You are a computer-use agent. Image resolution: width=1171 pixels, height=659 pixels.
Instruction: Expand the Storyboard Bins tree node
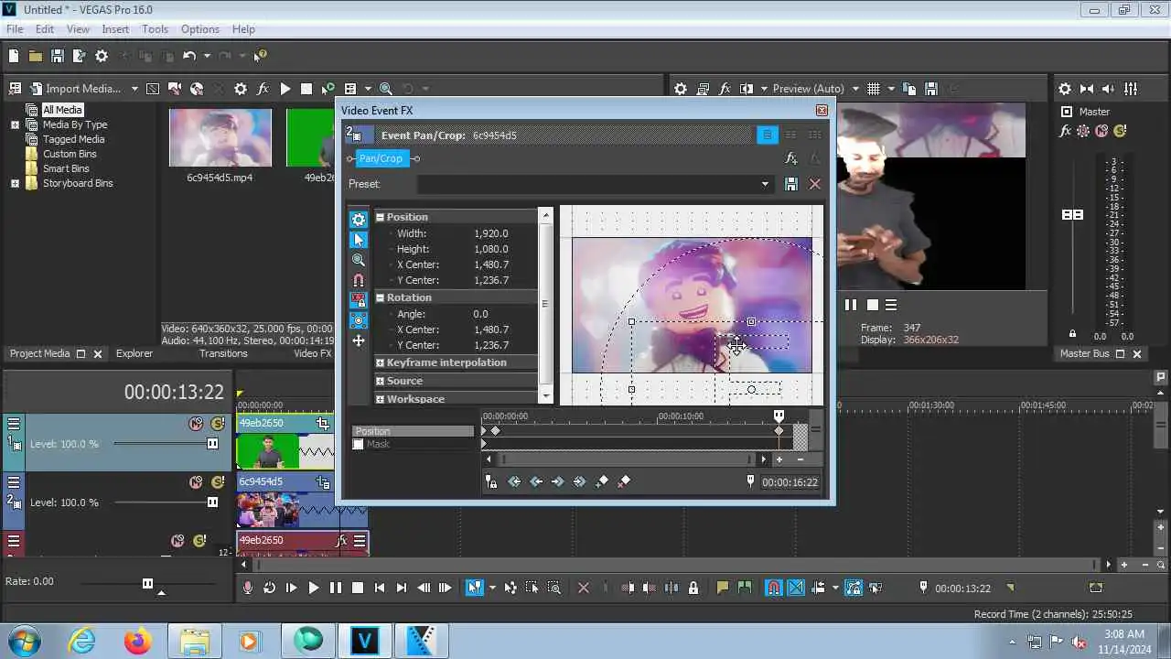(15, 183)
